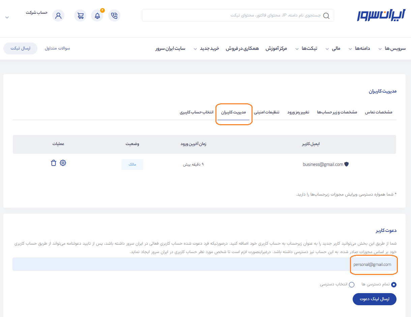
Task: Click the user profile avatar icon
Action: [x=58, y=15]
